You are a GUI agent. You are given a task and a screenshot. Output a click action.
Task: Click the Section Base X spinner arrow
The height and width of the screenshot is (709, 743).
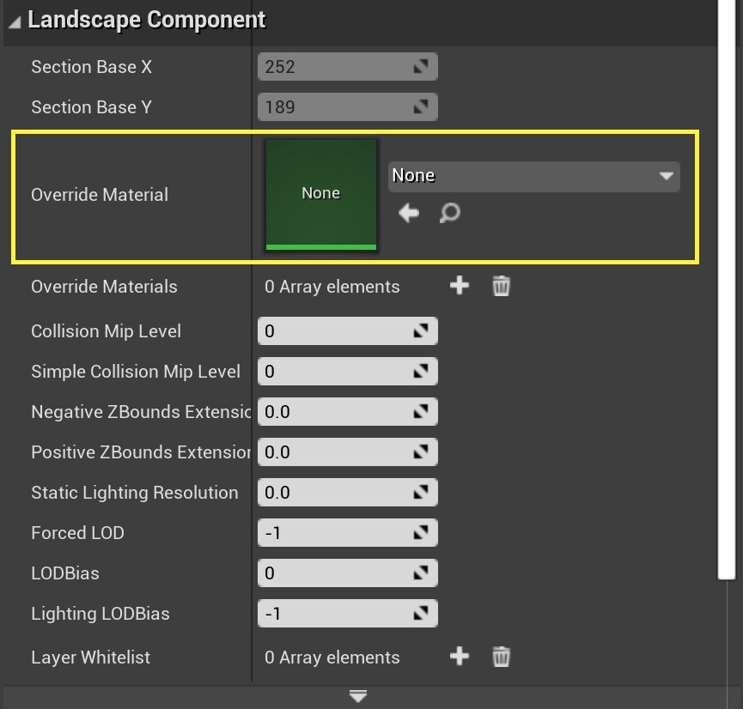click(421, 67)
